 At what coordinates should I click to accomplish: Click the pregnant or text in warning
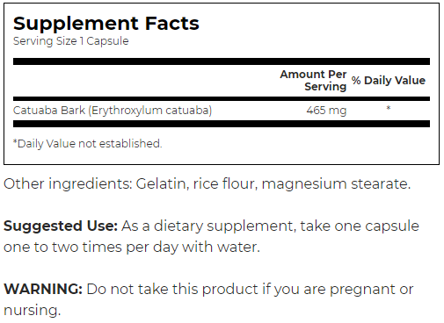372,290
